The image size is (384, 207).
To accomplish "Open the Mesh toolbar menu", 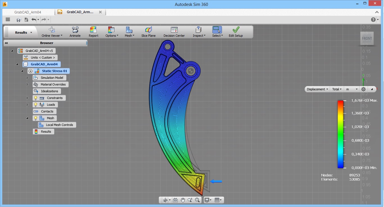I will pyautogui.click(x=129, y=32).
